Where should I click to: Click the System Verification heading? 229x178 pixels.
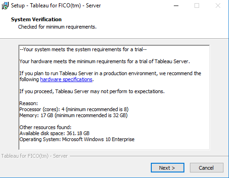click(36, 19)
